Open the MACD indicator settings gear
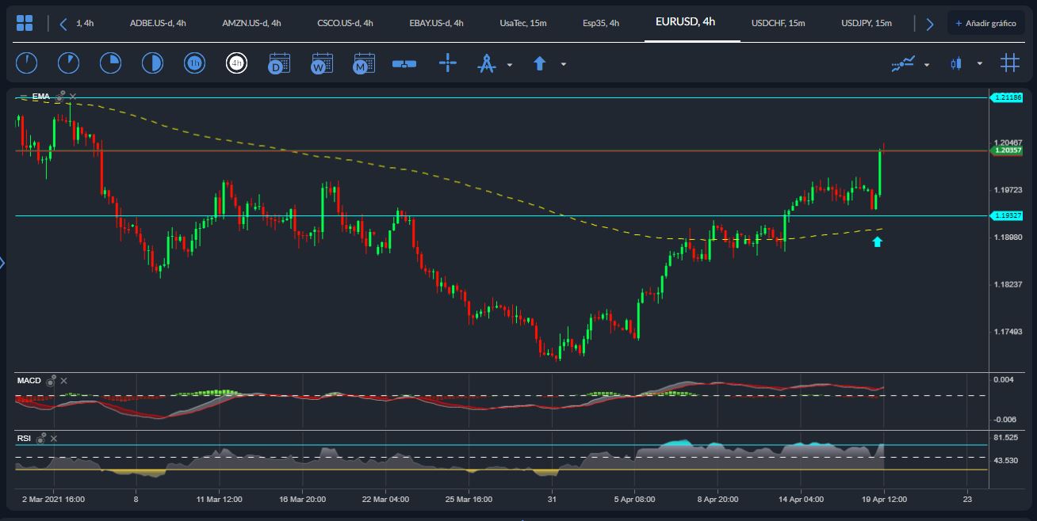The width and height of the screenshot is (1037, 521). [52, 381]
